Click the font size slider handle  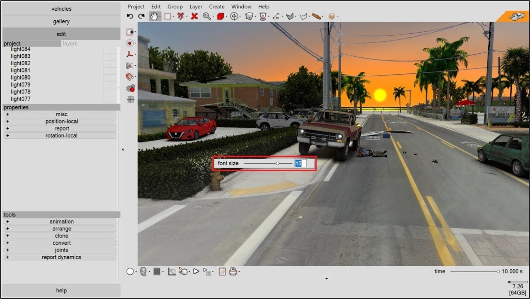coord(278,163)
